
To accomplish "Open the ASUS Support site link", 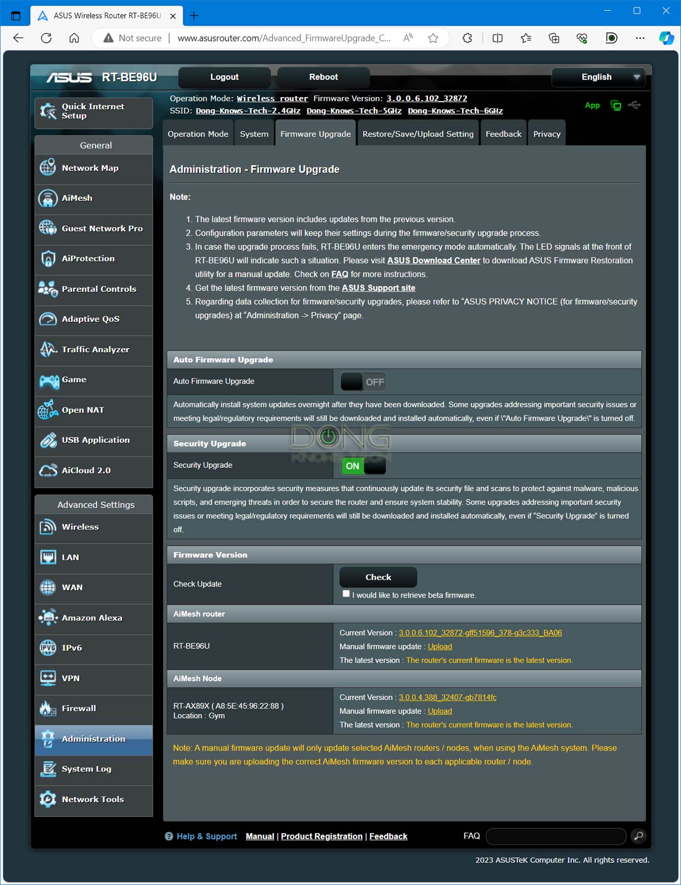I will point(379,288).
